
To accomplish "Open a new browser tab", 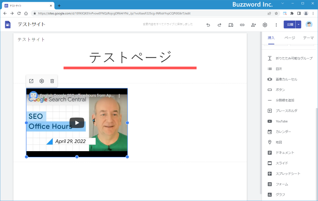I will tap(59, 6).
